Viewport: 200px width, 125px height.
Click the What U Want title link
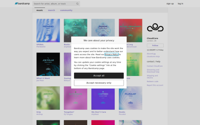click(43, 78)
